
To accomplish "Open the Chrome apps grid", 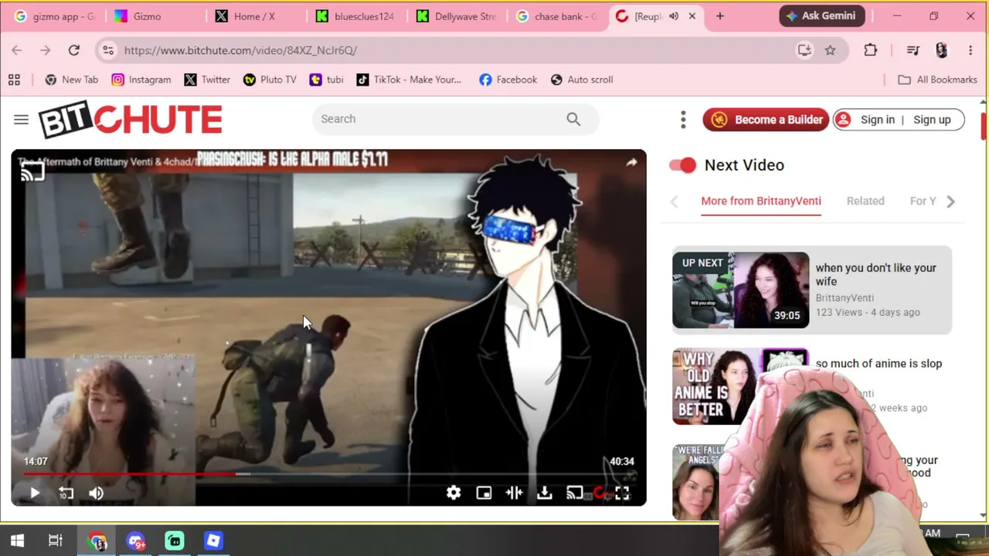I will coord(14,80).
